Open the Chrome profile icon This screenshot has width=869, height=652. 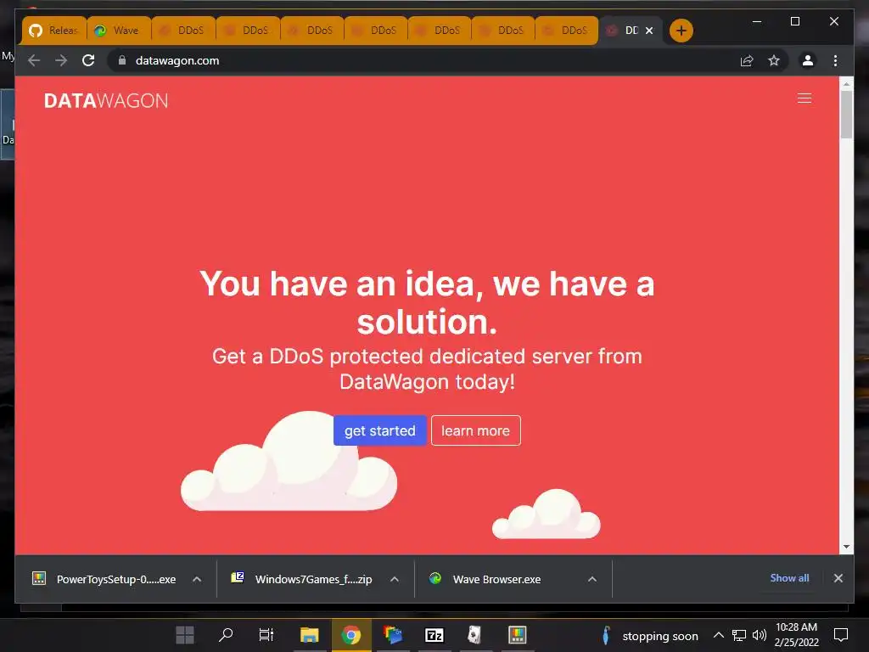[808, 60]
